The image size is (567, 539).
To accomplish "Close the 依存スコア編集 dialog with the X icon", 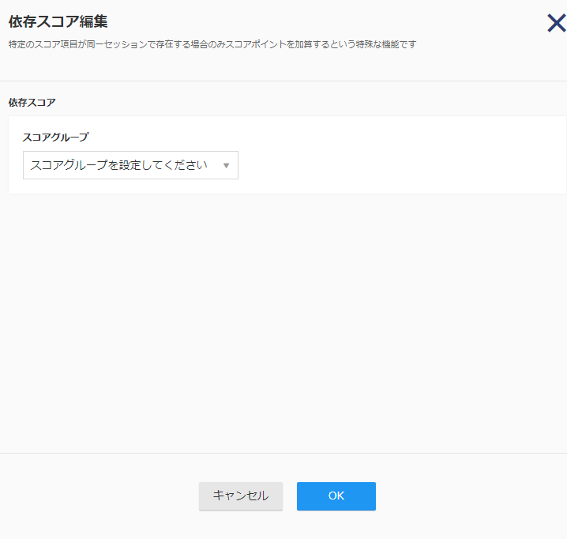I will (x=557, y=23).
